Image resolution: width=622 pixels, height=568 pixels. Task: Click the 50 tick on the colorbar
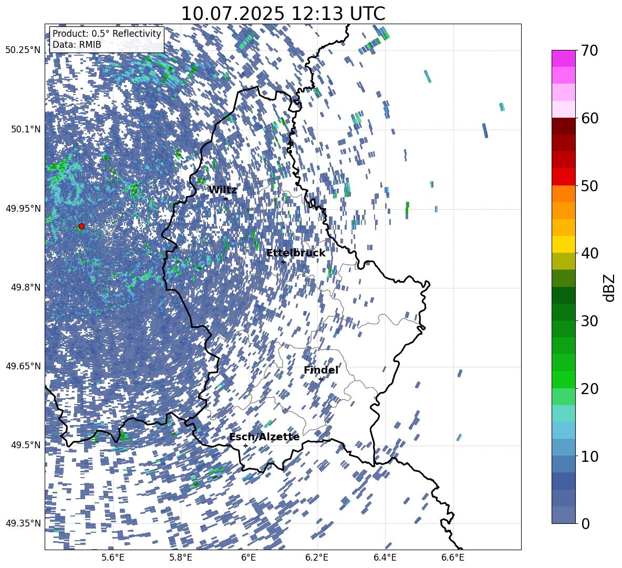[589, 185]
